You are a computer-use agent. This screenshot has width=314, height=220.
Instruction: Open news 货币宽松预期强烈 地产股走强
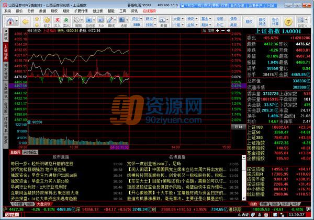[x=38, y=169]
